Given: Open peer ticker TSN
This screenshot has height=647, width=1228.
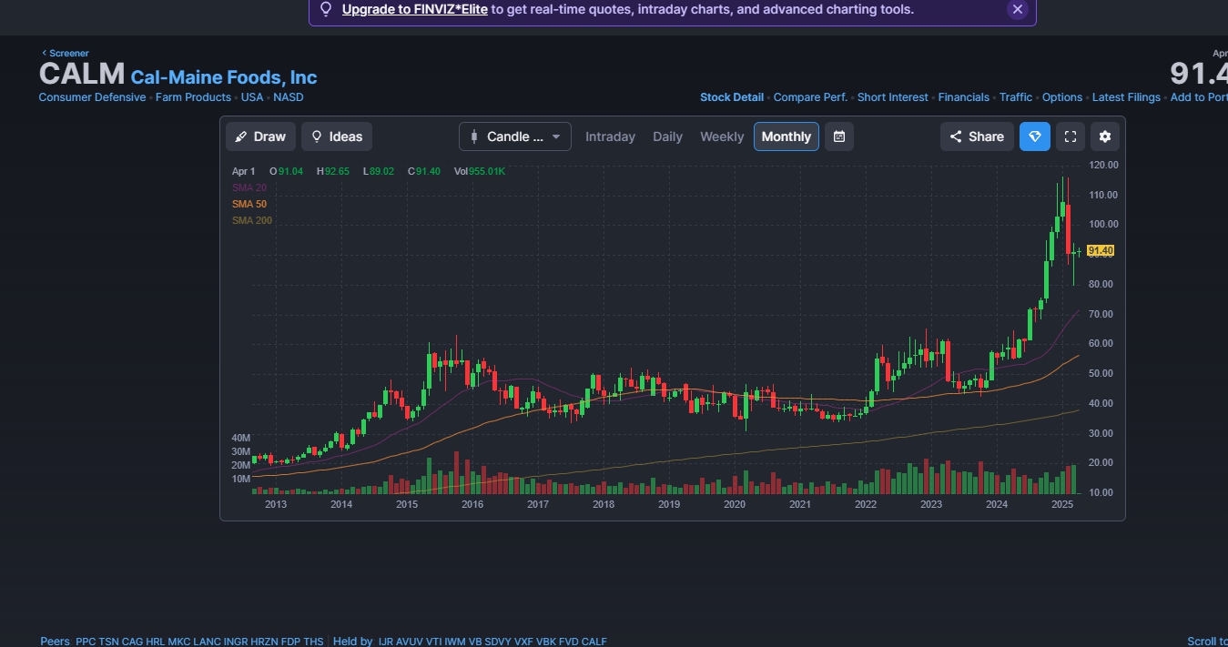Looking at the screenshot, I should (108, 642).
